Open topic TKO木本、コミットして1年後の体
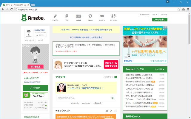Viewport: 191px width, 119px height. pos(140,99)
